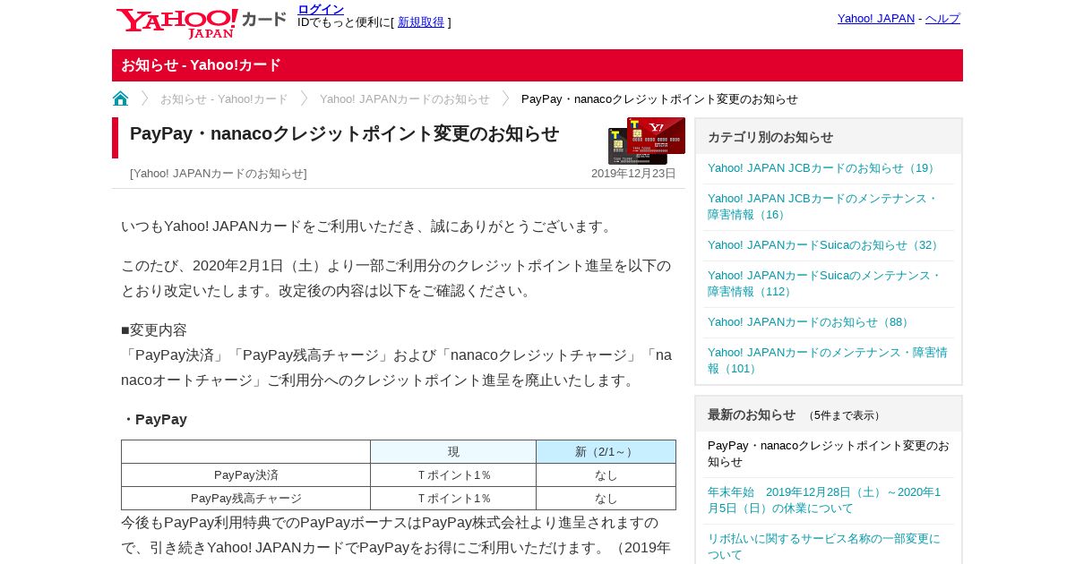The image size is (1075, 564).
Task: Click breadcrumb Yahoo! JAPANカードのお知らせ
Action: 405,99
